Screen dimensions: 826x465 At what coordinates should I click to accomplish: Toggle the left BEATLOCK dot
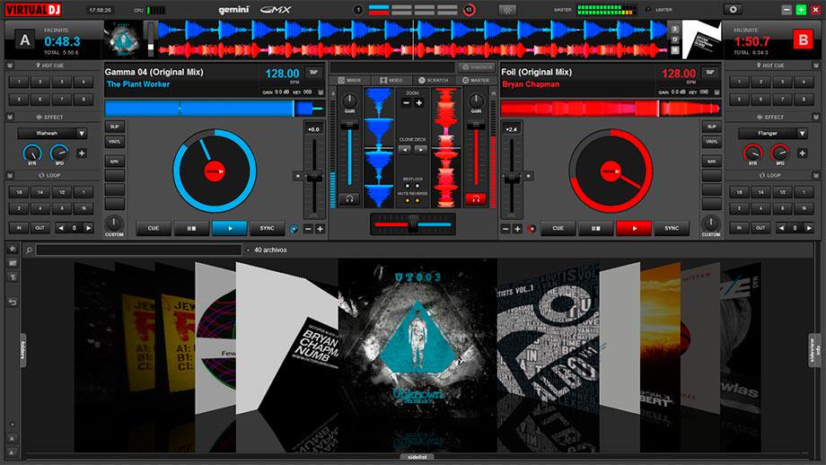click(x=408, y=186)
